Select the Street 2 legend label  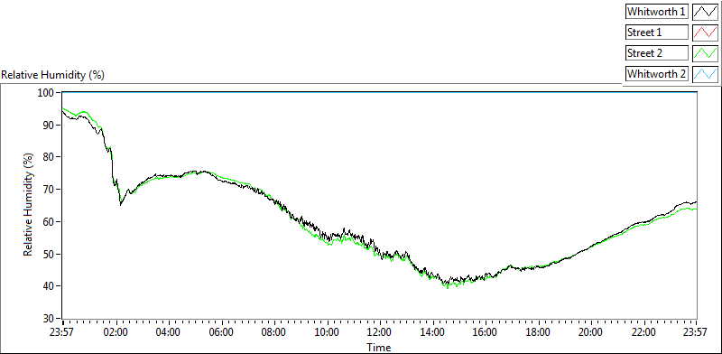pyautogui.click(x=657, y=52)
